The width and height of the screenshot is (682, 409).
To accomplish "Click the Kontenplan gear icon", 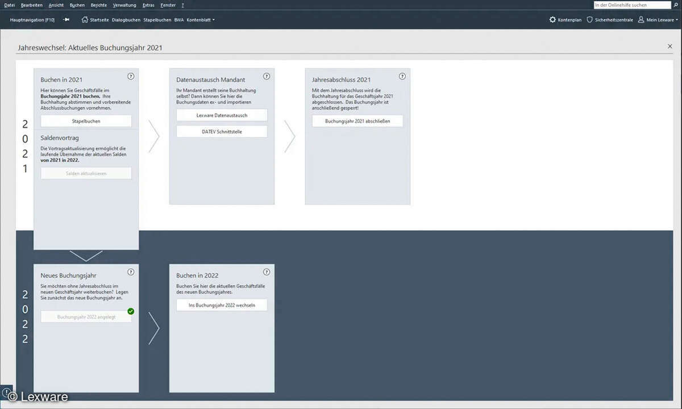I will click(x=552, y=19).
